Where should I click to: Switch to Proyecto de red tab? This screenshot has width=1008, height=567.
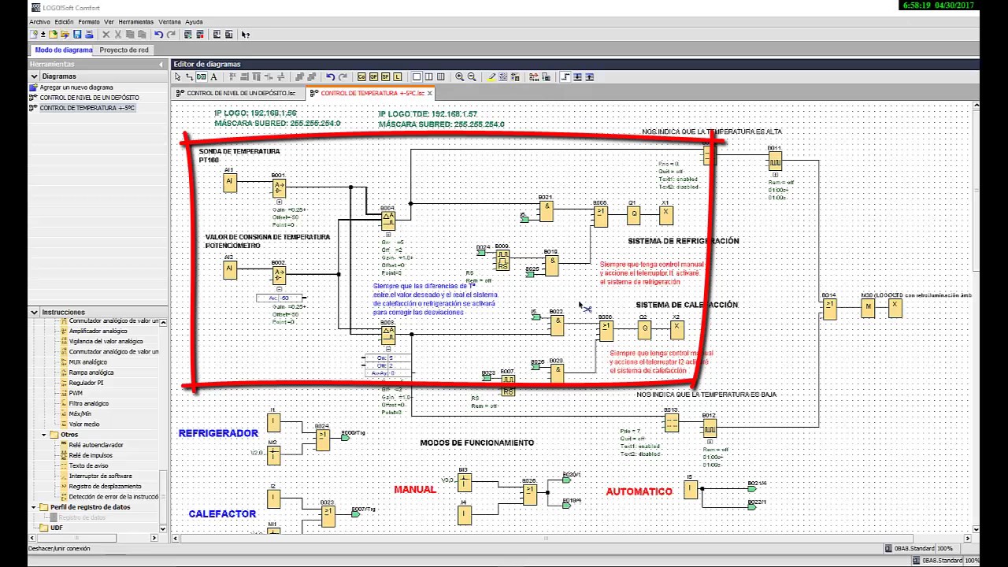pos(124,50)
